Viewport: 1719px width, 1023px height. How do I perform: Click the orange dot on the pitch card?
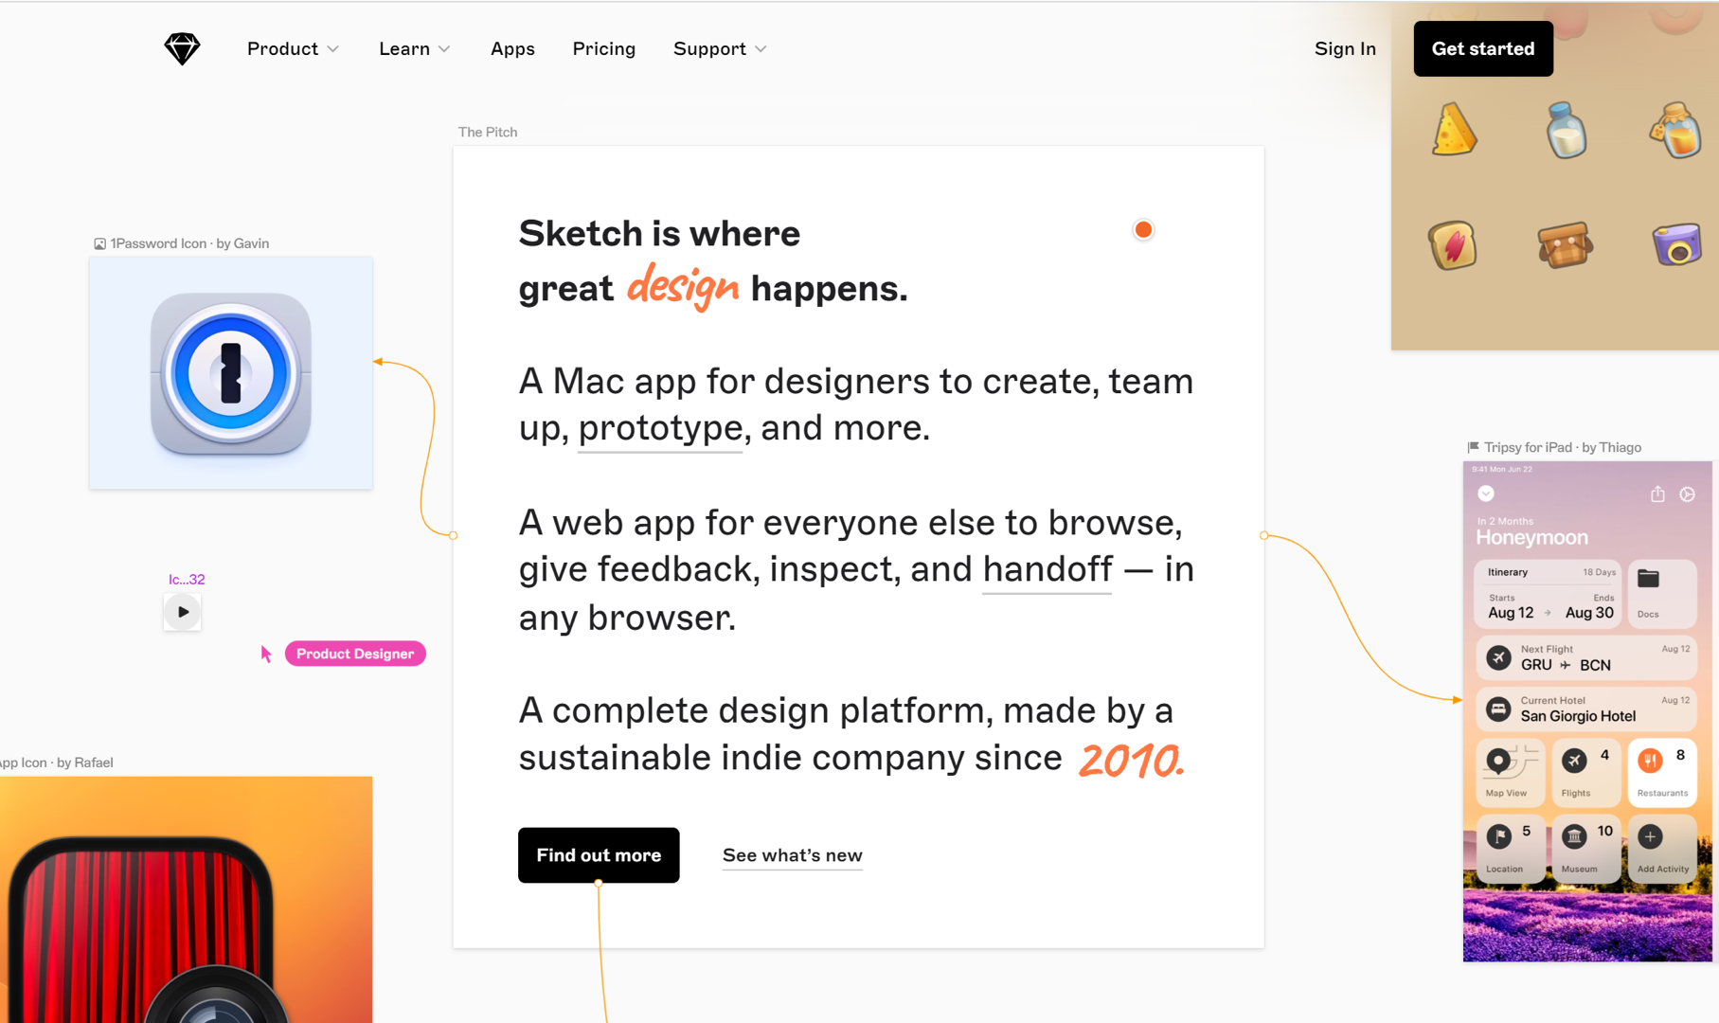click(x=1143, y=230)
